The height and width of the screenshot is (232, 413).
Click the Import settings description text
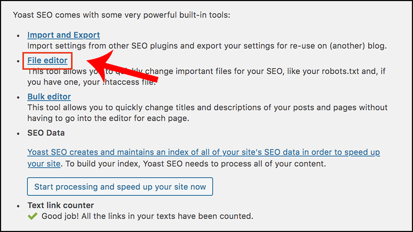[206, 45]
